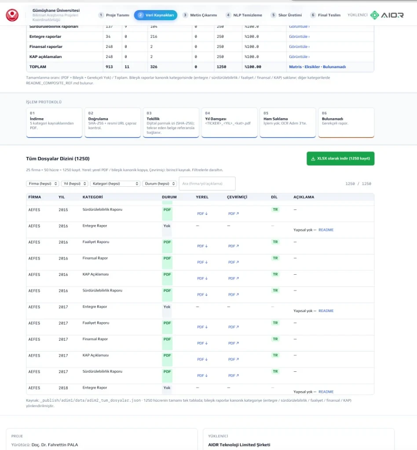Select the 03 Tekillik protocol card
The image size is (417, 450).
pyautogui.click(x=171, y=123)
